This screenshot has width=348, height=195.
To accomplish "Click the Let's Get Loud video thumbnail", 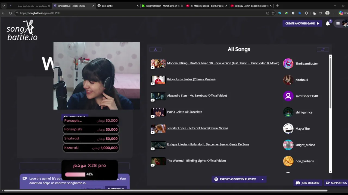I will click(158, 128).
